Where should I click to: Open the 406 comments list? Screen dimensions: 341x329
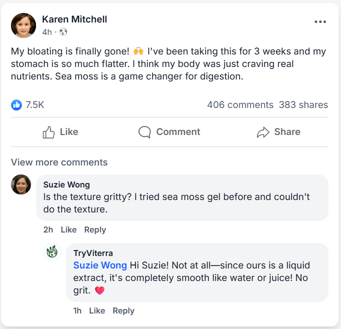tap(240, 105)
